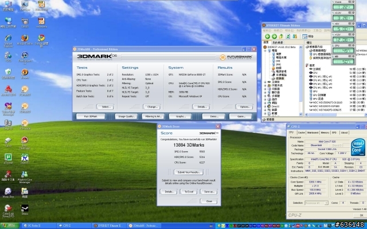Click the Filtering & AA... button in 3DMark06

[153, 116]
